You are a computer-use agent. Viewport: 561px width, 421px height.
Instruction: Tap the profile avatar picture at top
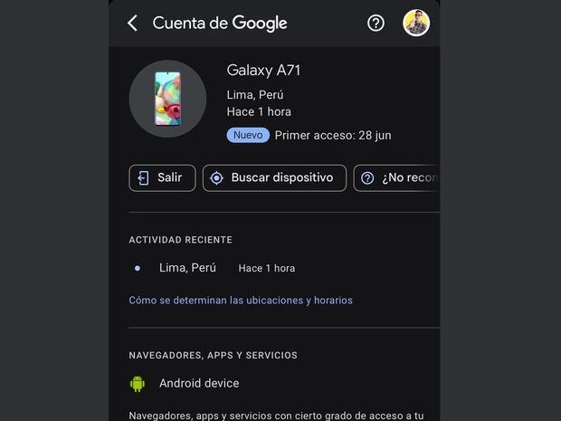click(416, 23)
